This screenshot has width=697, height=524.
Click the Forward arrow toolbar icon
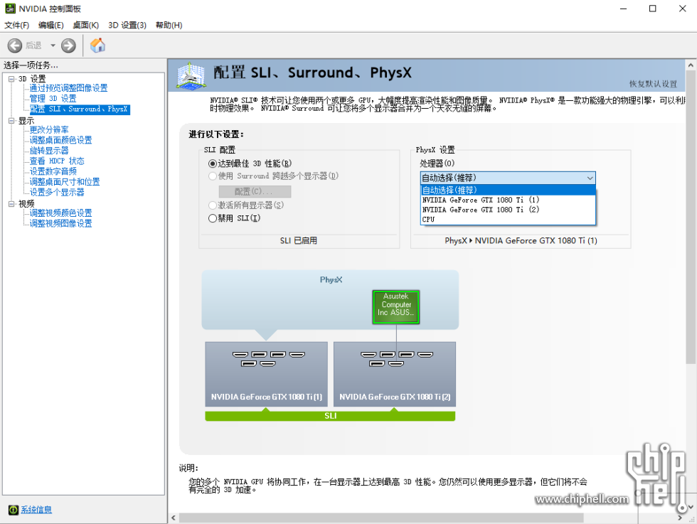pyautogui.click(x=68, y=46)
